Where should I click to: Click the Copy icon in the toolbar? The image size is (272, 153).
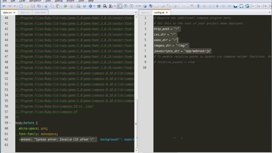pyautogui.click(x=52, y=6)
